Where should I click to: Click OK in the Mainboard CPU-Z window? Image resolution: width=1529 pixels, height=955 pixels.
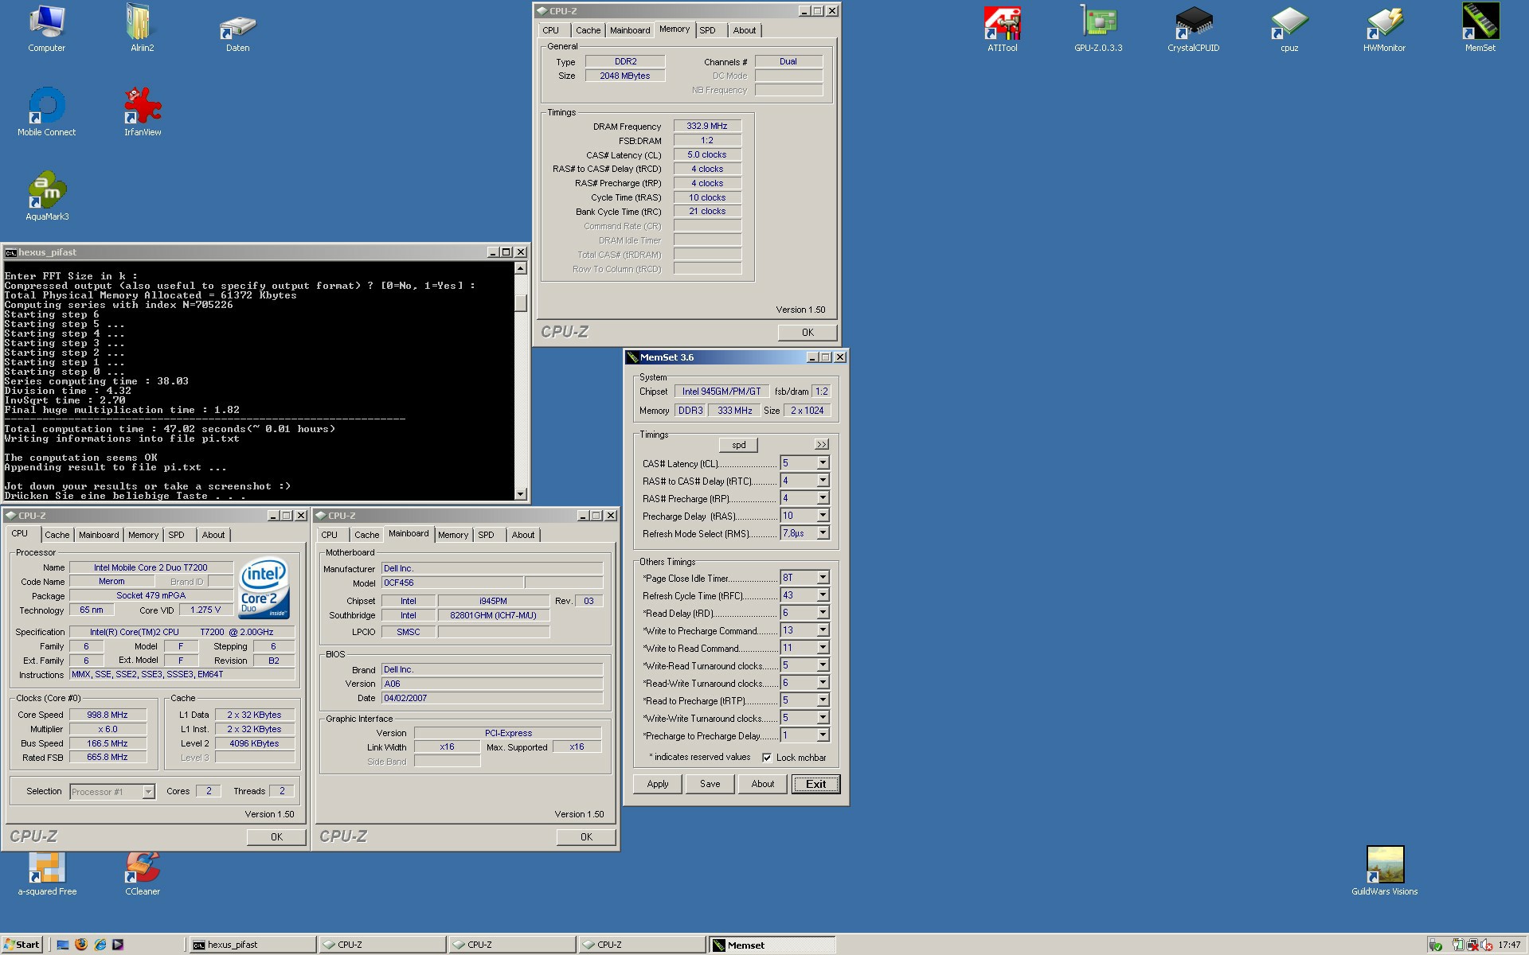tap(586, 837)
